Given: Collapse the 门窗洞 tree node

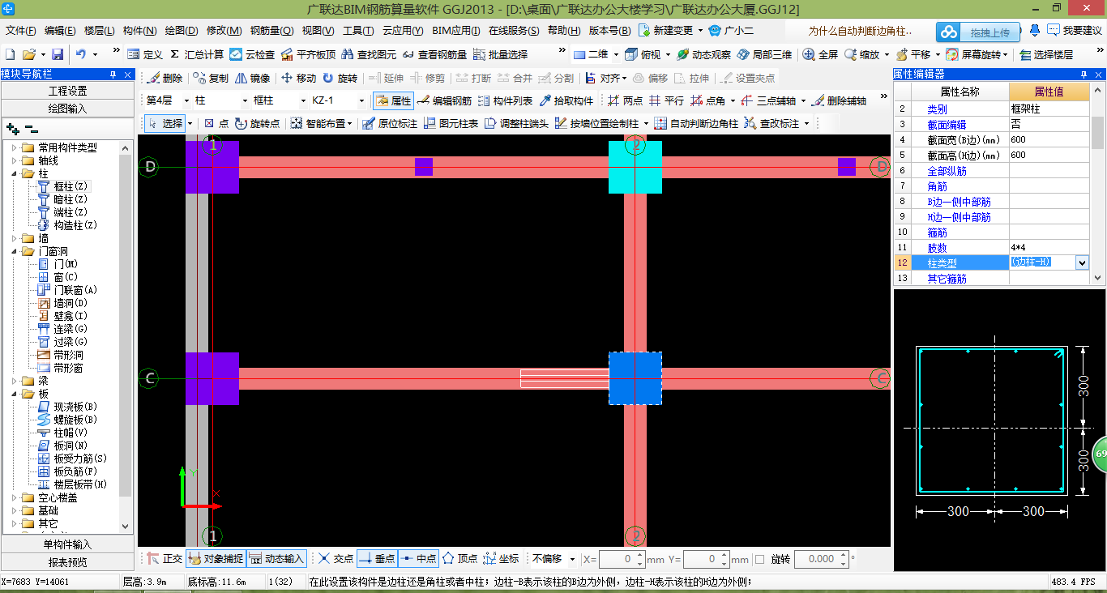Looking at the screenshot, I should tap(15, 251).
